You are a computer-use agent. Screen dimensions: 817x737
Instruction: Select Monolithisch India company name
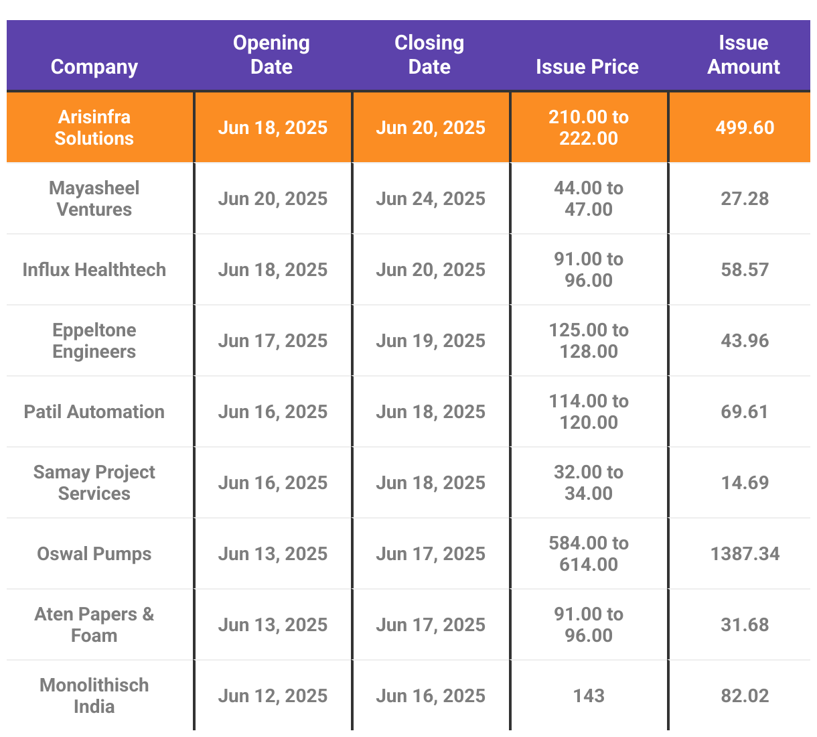point(94,695)
